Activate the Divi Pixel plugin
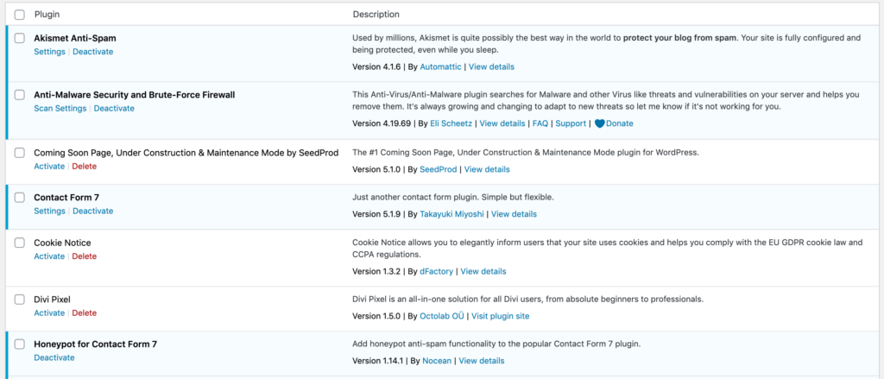This screenshot has width=884, height=379. (x=49, y=313)
